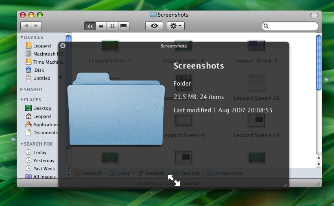This screenshot has width=334, height=206.
Task: Click the 'Last modified 1 Aug 2007' text
Action: point(223,110)
